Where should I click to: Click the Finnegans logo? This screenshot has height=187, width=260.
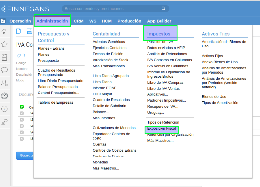click(25, 9)
